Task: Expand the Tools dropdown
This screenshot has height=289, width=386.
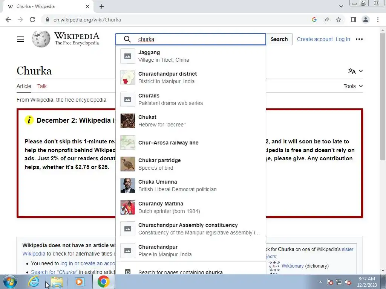Action: tap(353, 86)
